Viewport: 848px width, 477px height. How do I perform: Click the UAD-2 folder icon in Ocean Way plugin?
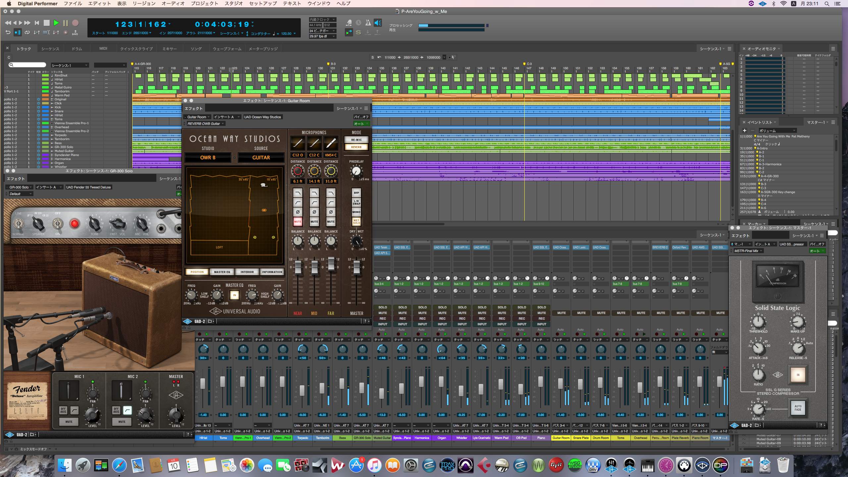[211, 321]
